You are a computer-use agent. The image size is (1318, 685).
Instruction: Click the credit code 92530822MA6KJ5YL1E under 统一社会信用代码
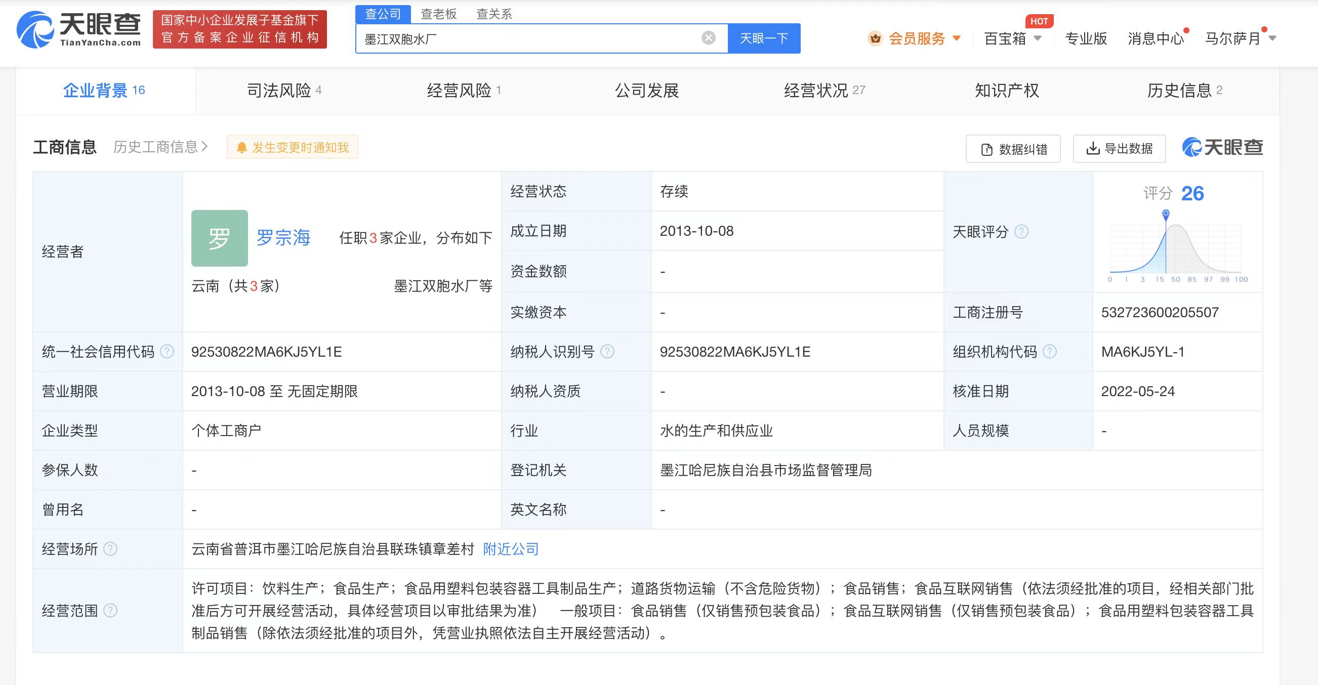tap(267, 352)
